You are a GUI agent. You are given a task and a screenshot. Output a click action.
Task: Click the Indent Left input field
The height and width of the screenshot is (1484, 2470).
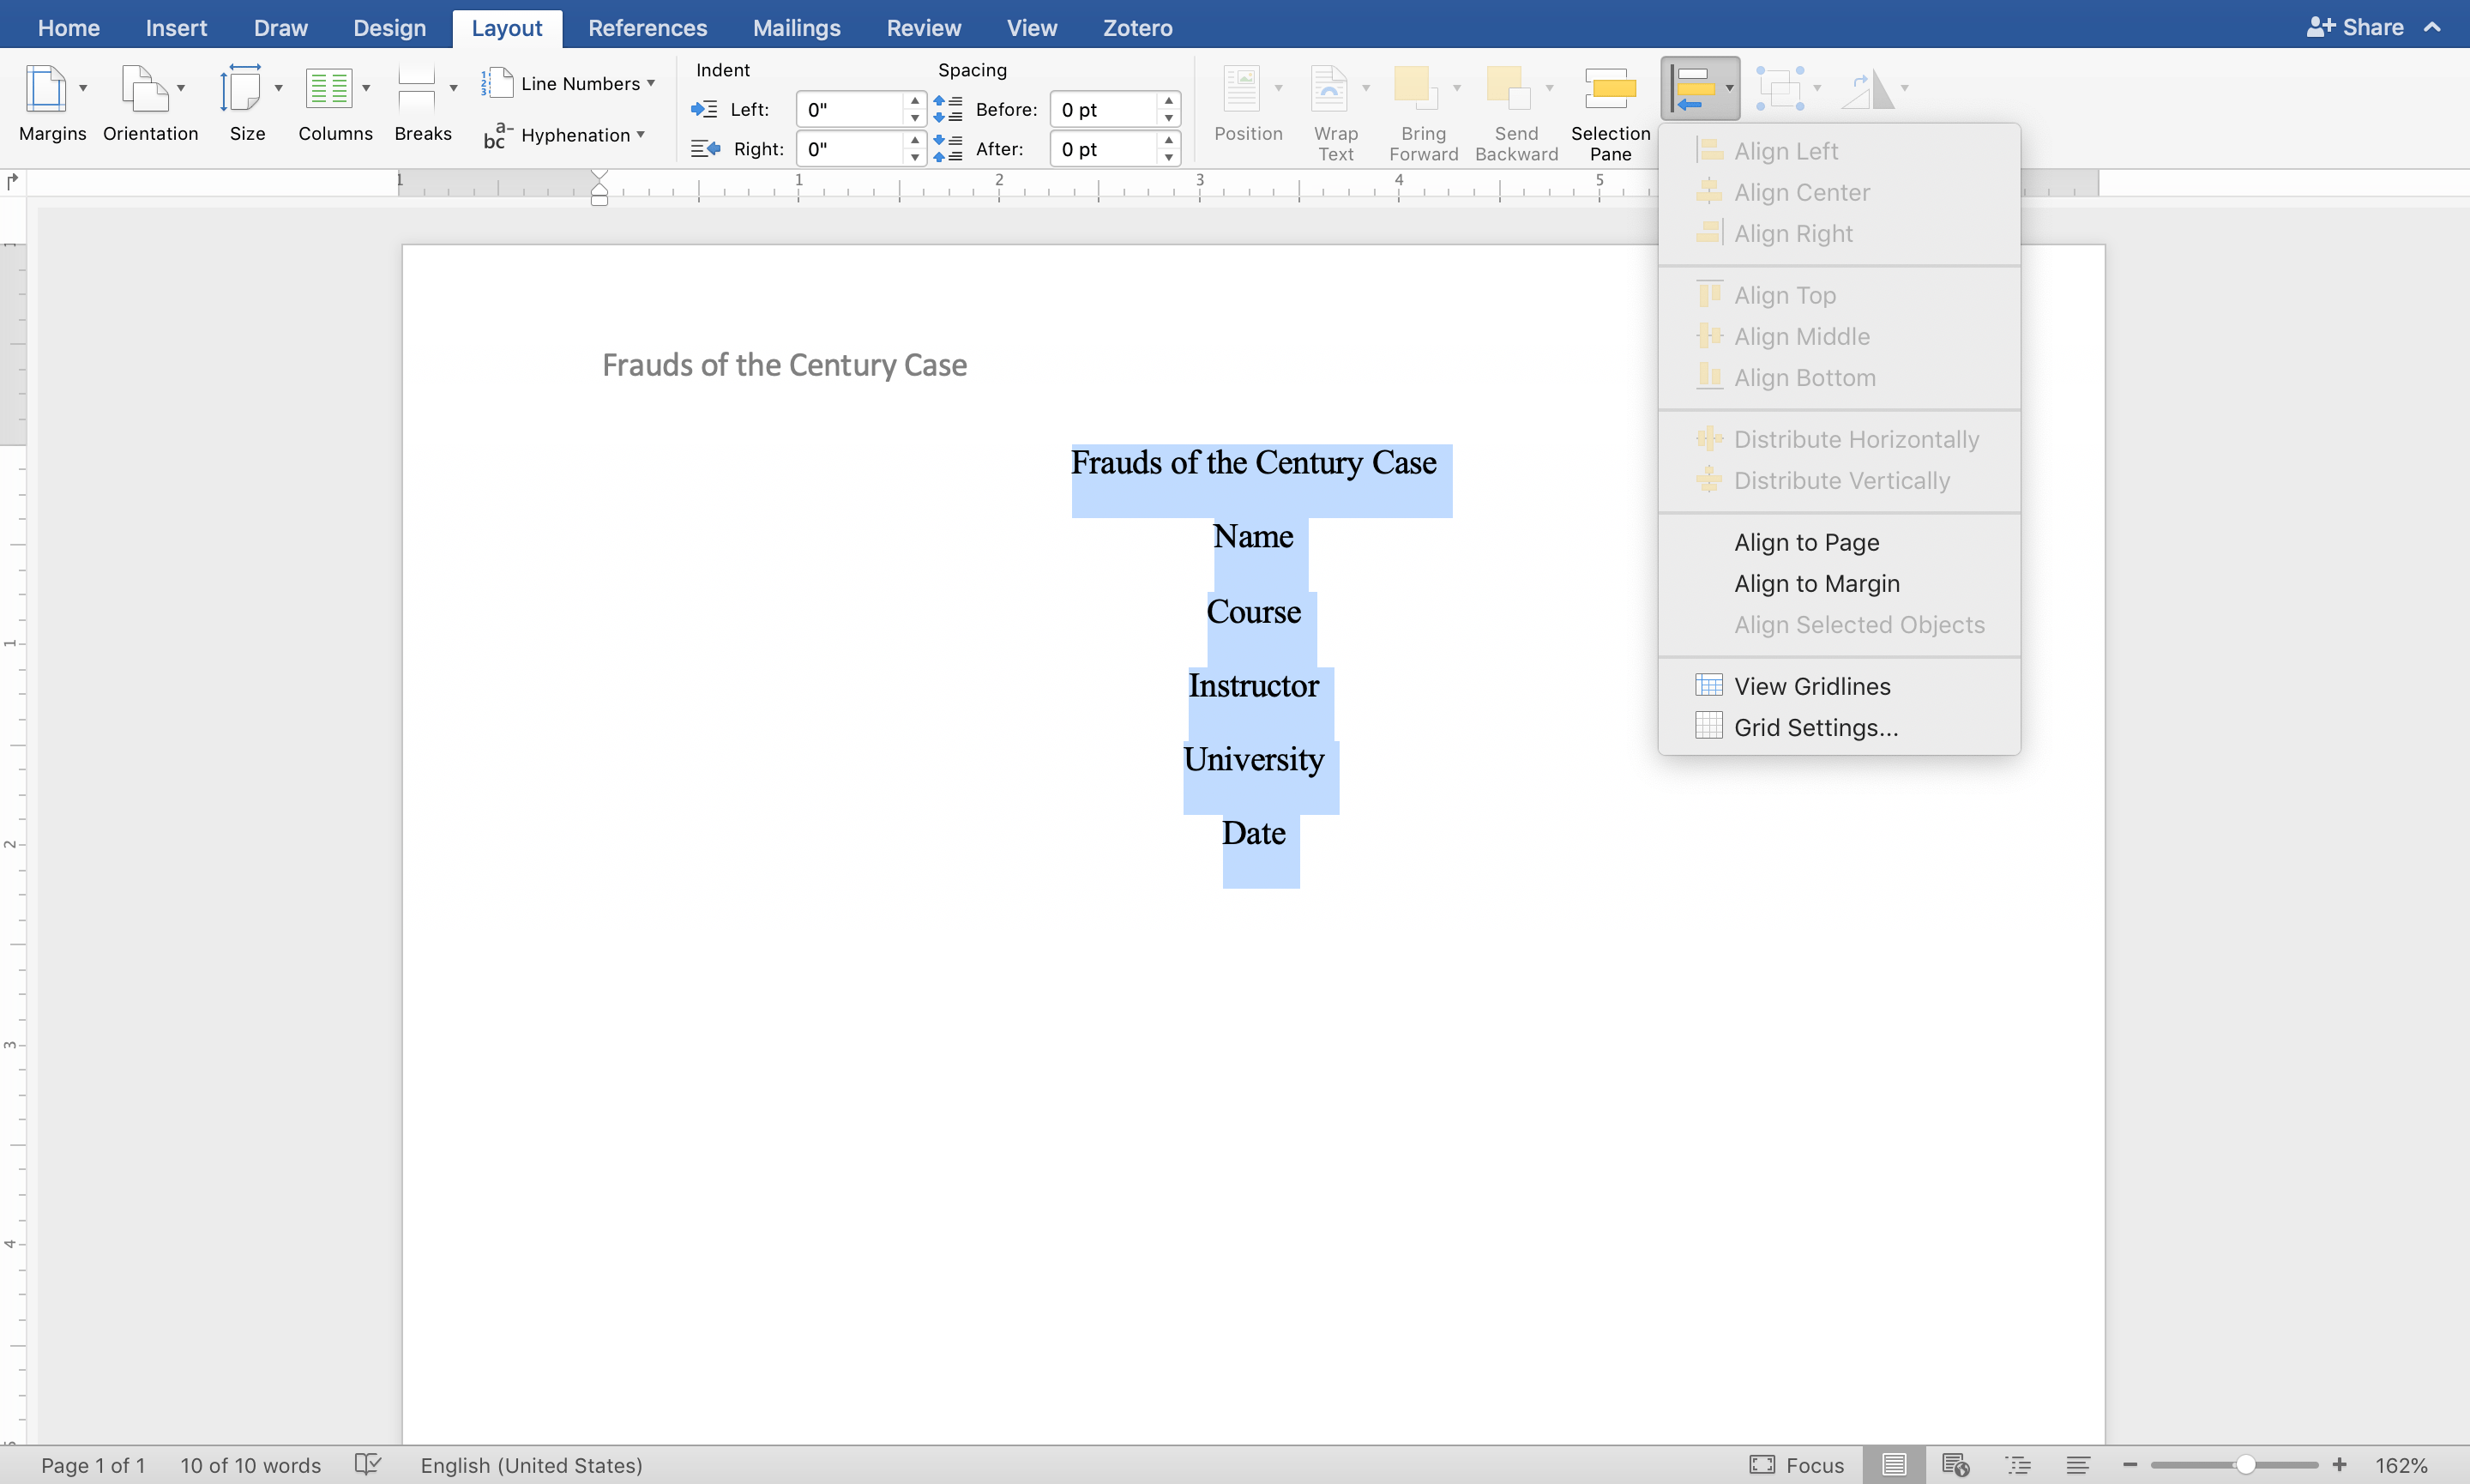click(x=851, y=109)
